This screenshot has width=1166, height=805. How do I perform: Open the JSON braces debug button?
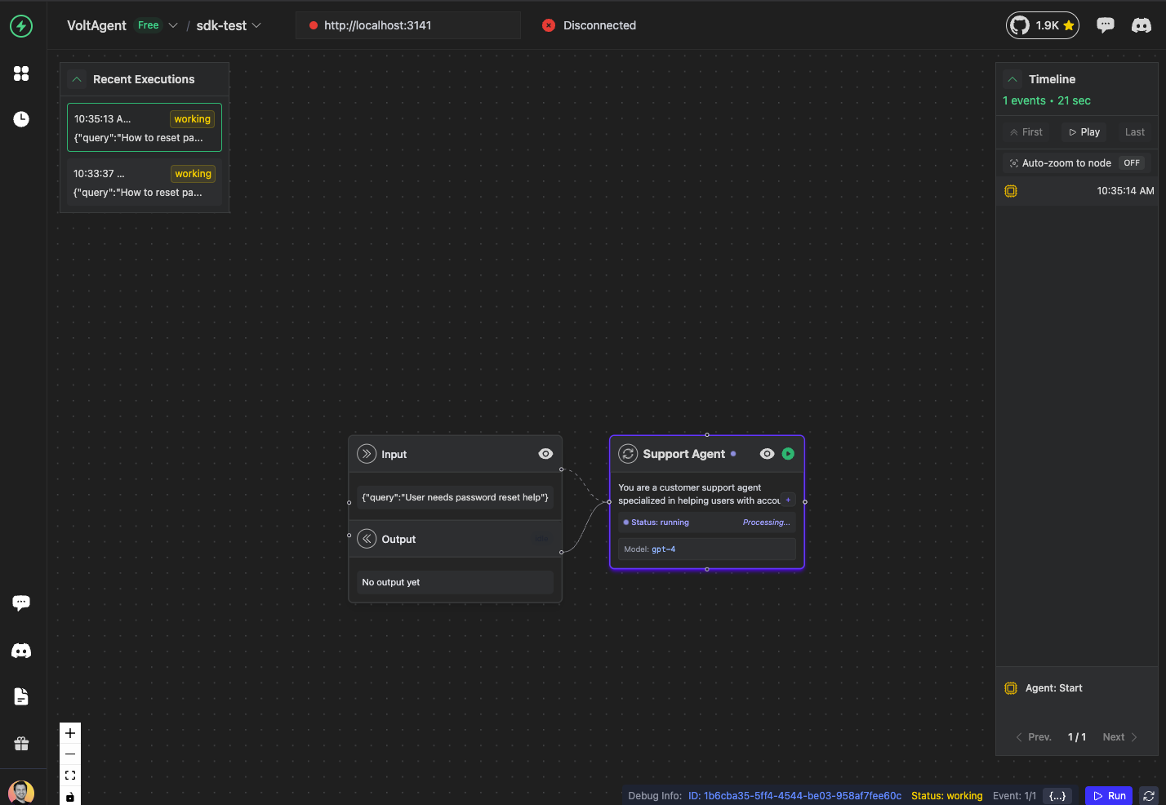1057,796
